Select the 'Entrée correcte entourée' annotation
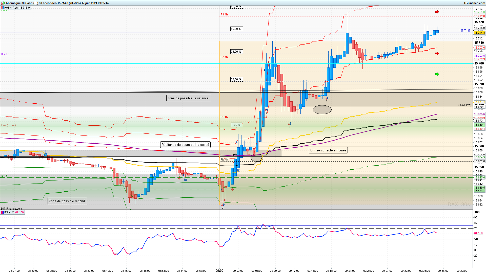The height and width of the screenshot is (273, 486). [328, 150]
